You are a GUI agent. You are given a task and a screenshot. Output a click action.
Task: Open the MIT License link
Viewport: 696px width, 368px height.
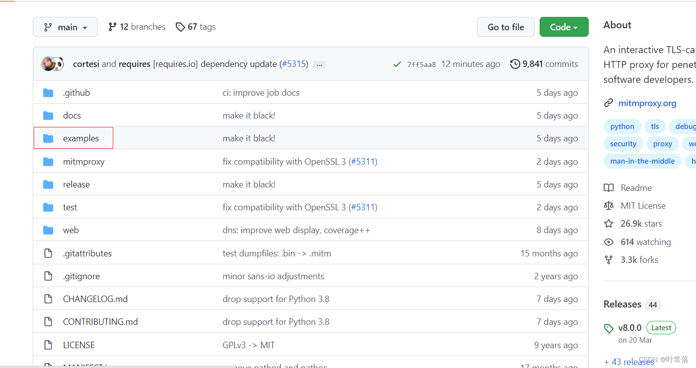[x=643, y=206]
